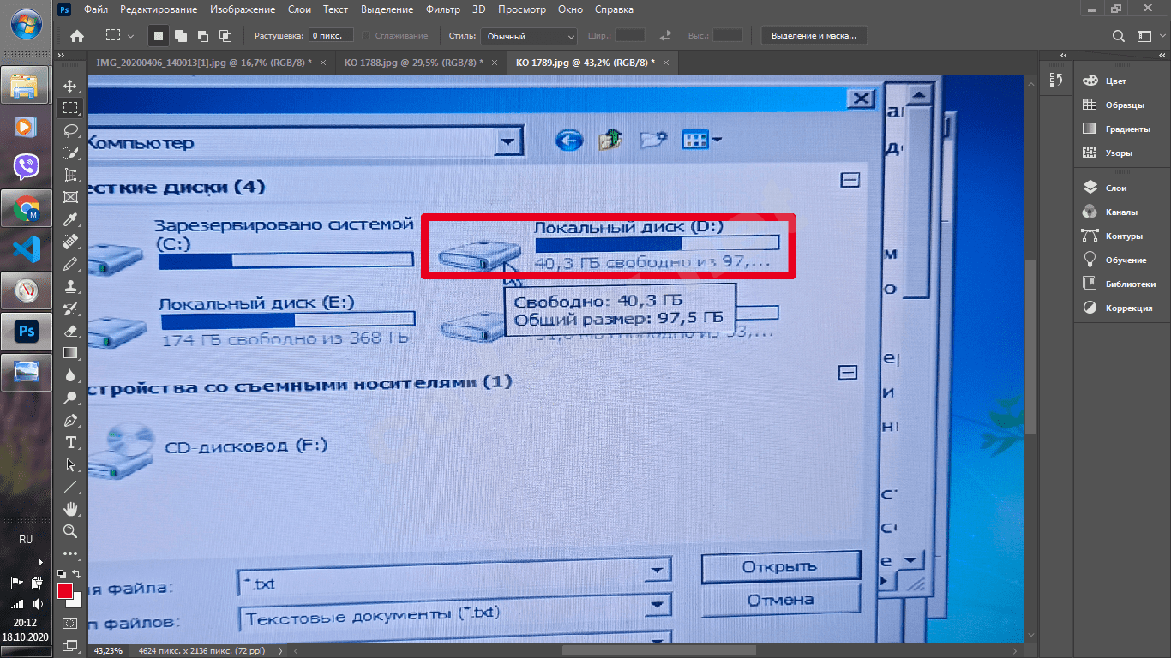Activate the Horizontal Type tool
The image size is (1171, 658).
click(70, 442)
